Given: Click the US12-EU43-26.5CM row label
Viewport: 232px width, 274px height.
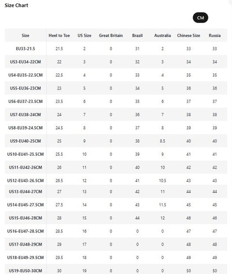Looking at the screenshot, I should pos(26,181).
